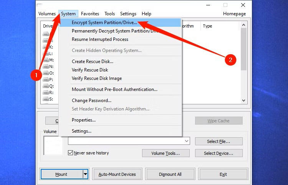
Task: Open the Help menu
Action: (x=146, y=14)
